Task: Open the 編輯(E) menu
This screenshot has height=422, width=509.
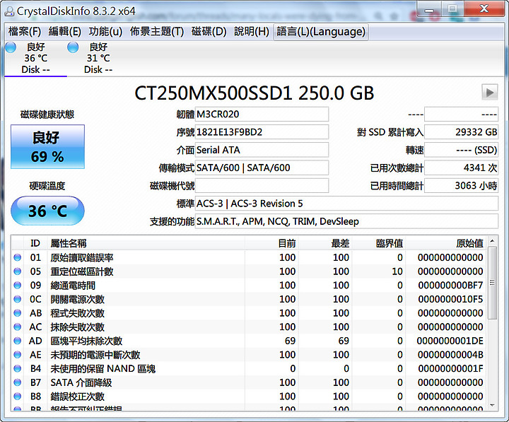Action: (x=64, y=32)
